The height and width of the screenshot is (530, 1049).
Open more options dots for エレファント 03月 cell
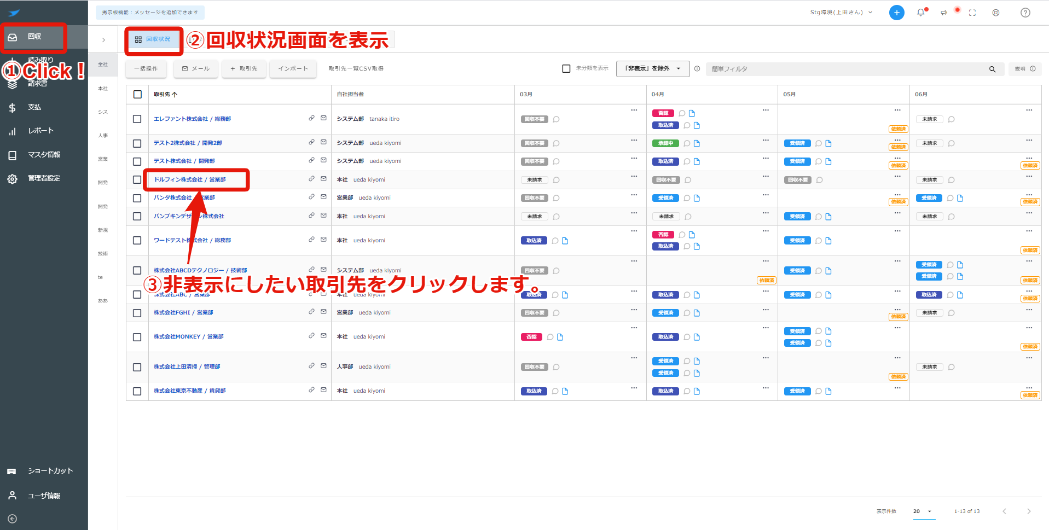(634, 110)
